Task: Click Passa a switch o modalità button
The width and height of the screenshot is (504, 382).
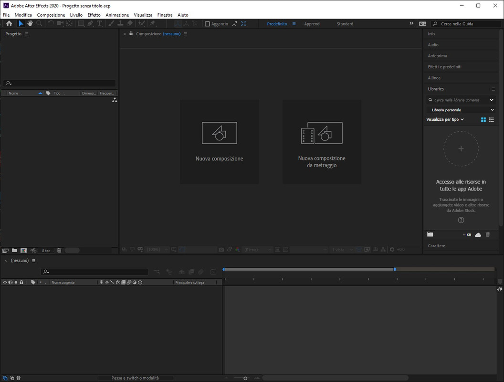Action: tap(135, 378)
